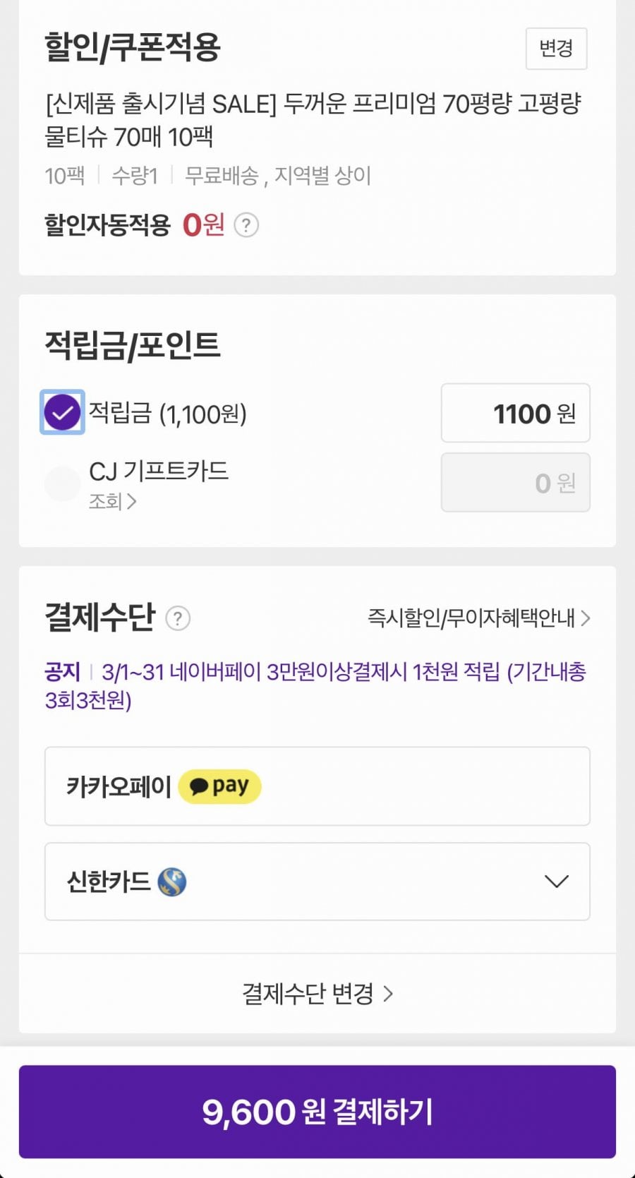The width and height of the screenshot is (635, 1178).
Task: Uncheck the 적립금 (1,100원) checkbox
Action: click(62, 412)
